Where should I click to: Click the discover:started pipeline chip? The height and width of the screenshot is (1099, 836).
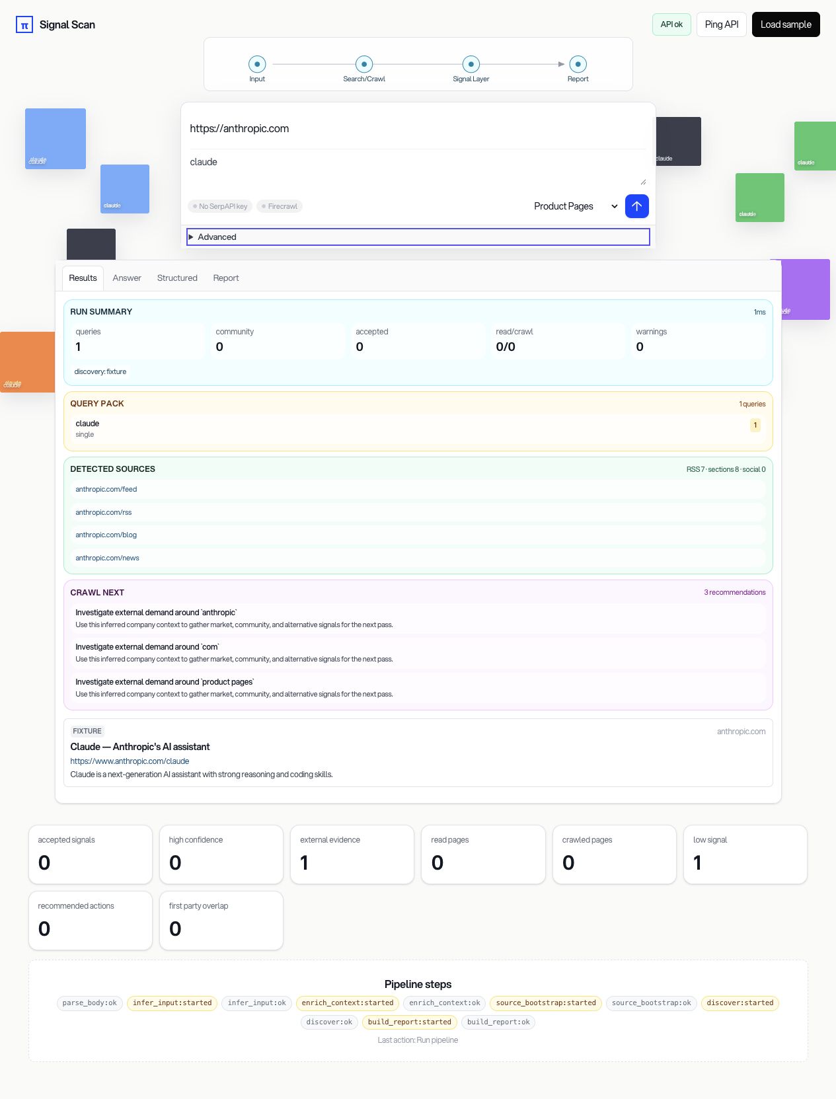click(740, 1003)
